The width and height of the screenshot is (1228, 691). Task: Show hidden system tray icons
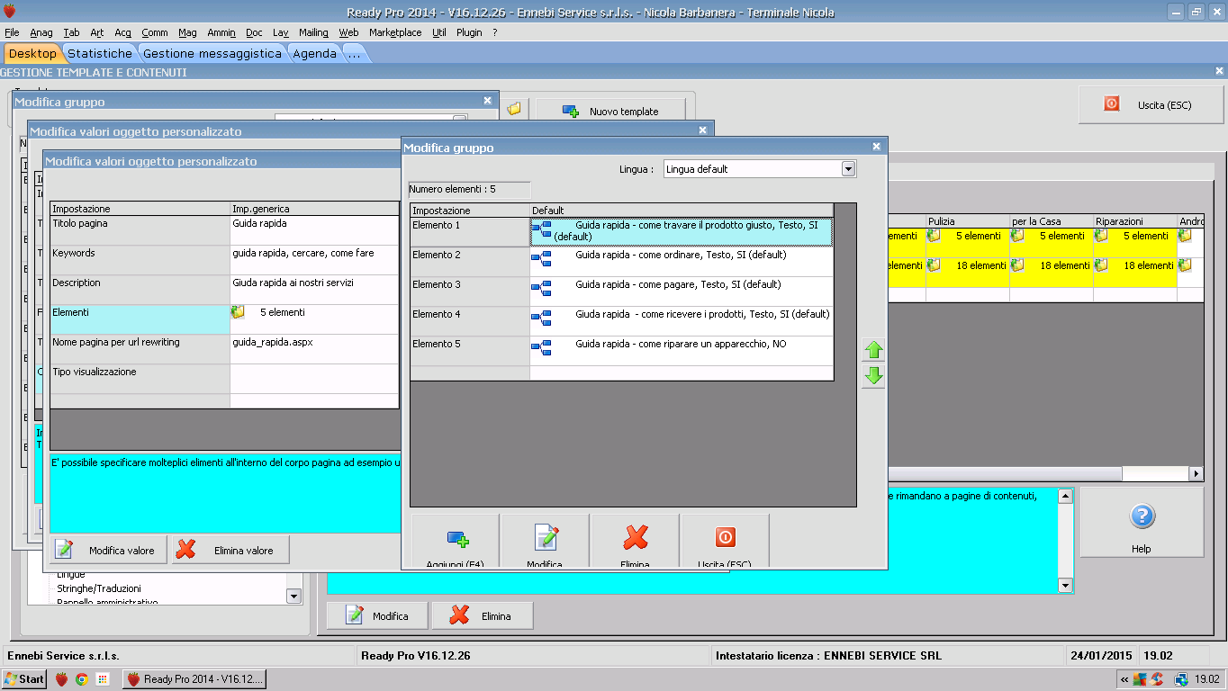(x=1124, y=679)
